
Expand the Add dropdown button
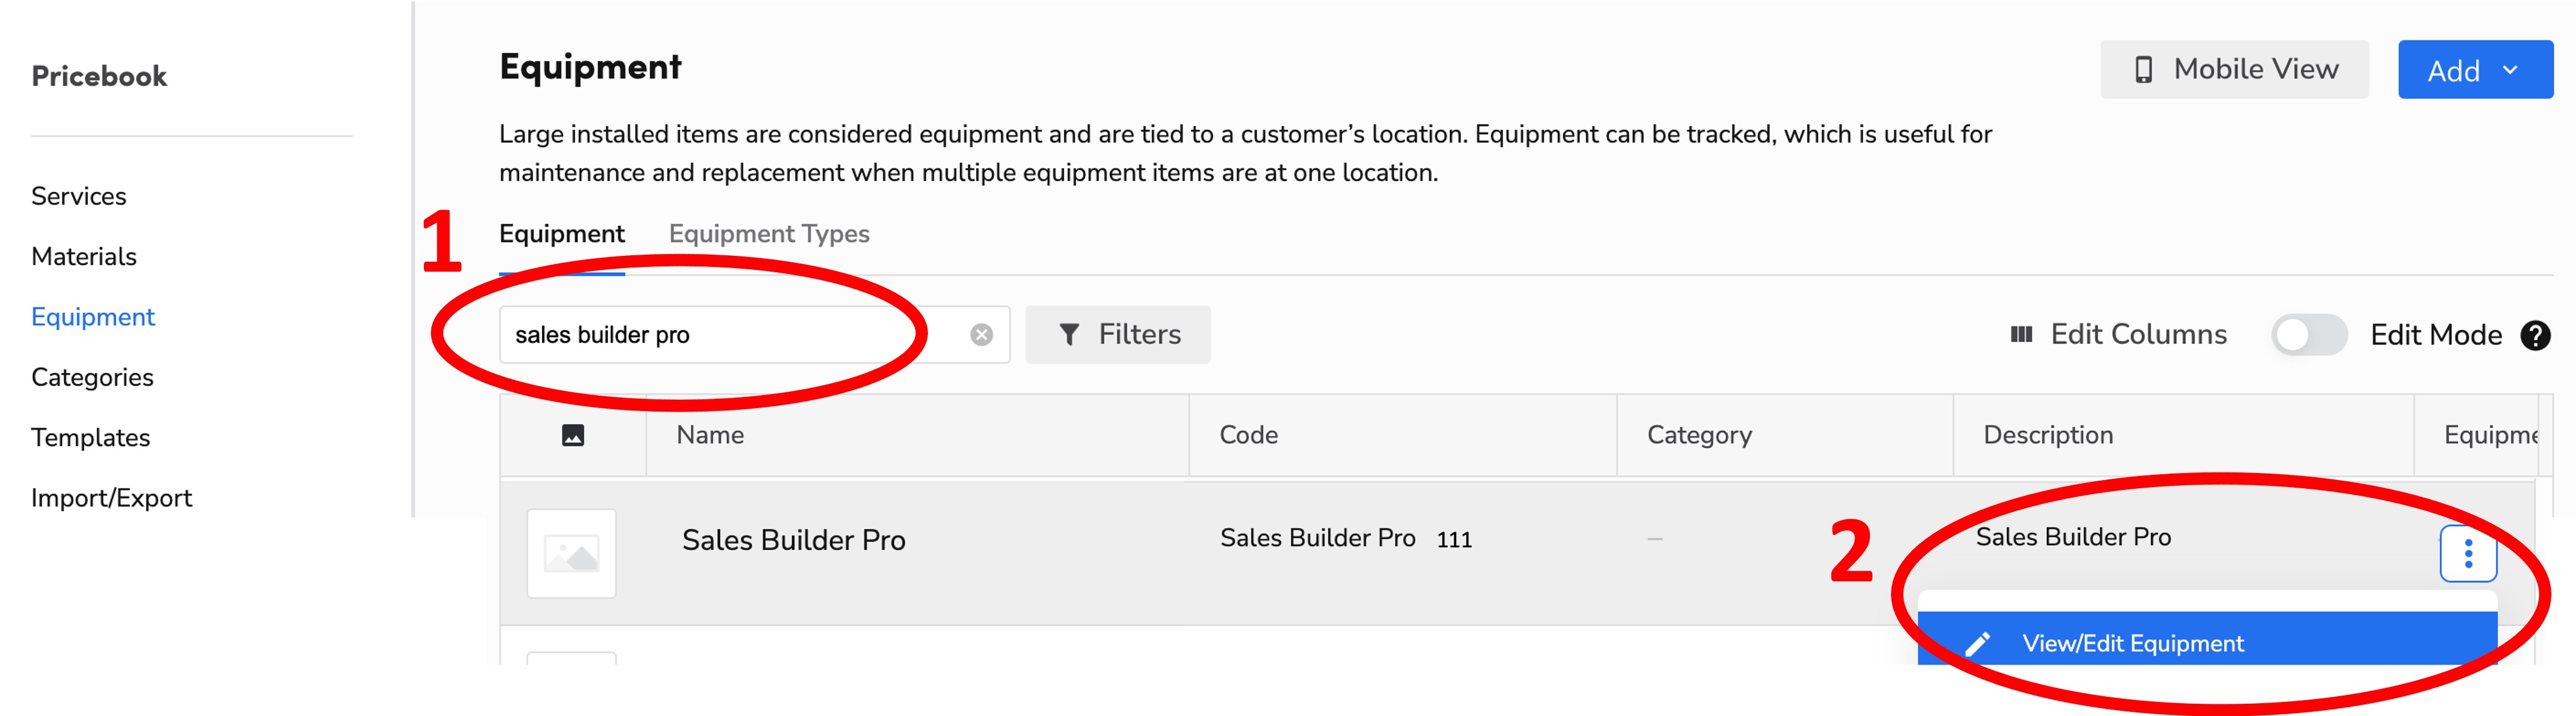pyautogui.click(x=2475, y=69)
